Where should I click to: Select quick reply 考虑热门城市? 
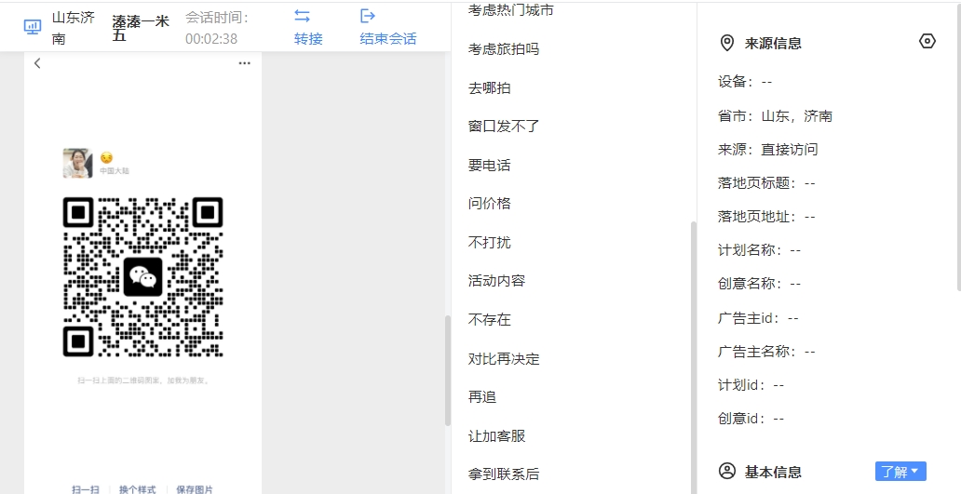click(x=511, y=10)
